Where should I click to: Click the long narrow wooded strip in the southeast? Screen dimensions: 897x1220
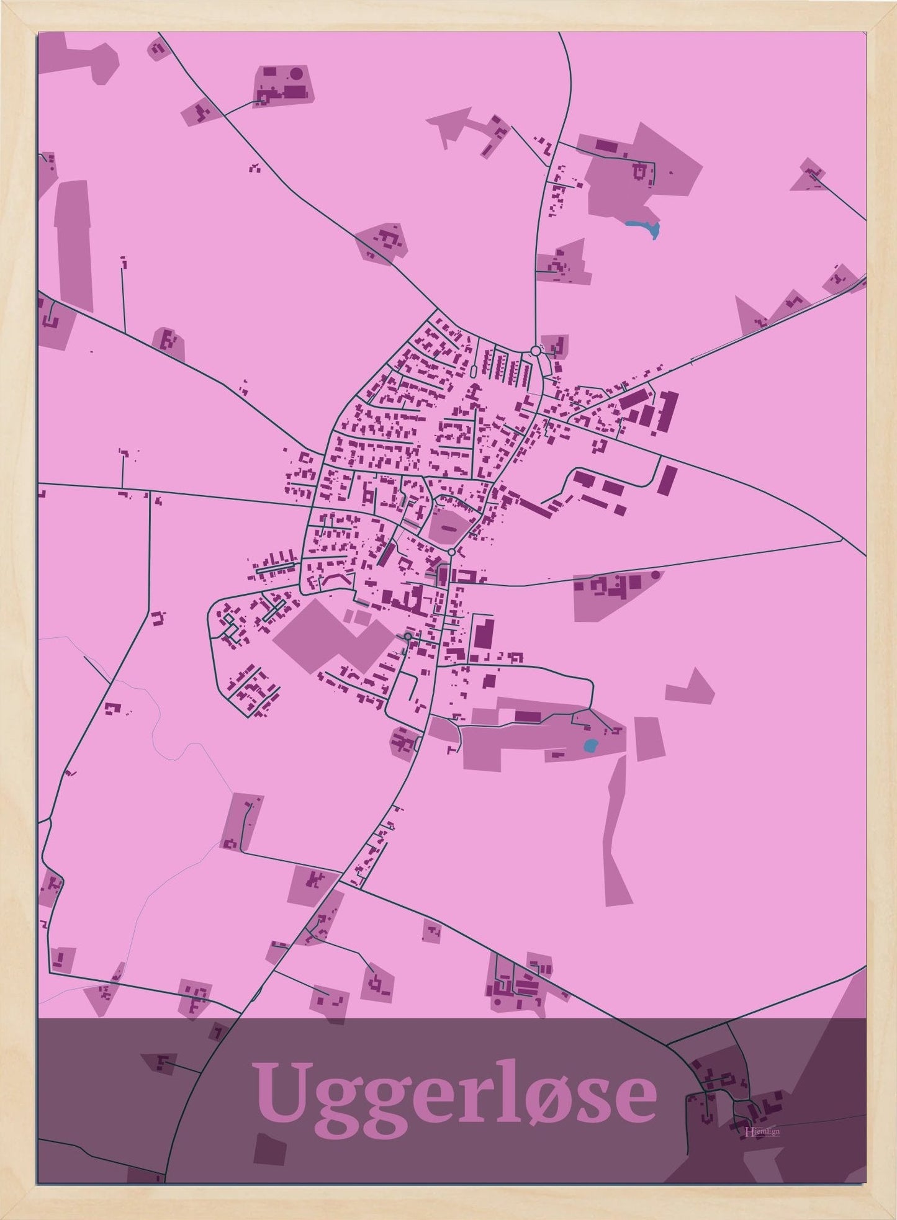(x=616, y=832)
